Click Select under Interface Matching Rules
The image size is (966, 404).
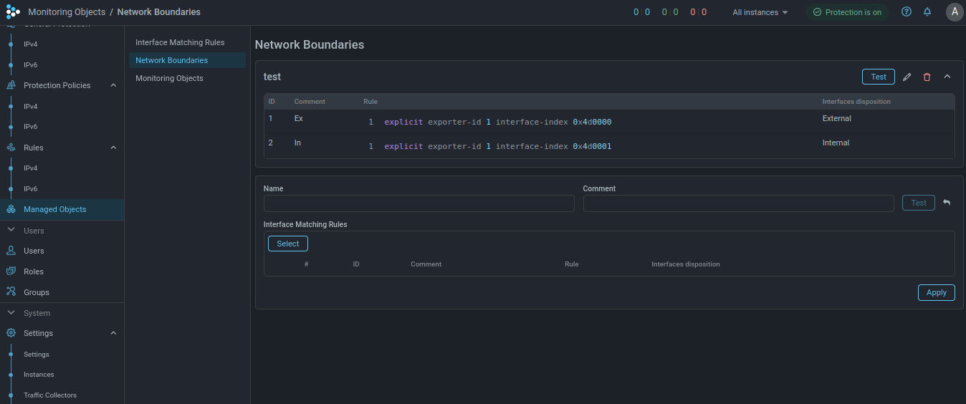pos(287,244)
